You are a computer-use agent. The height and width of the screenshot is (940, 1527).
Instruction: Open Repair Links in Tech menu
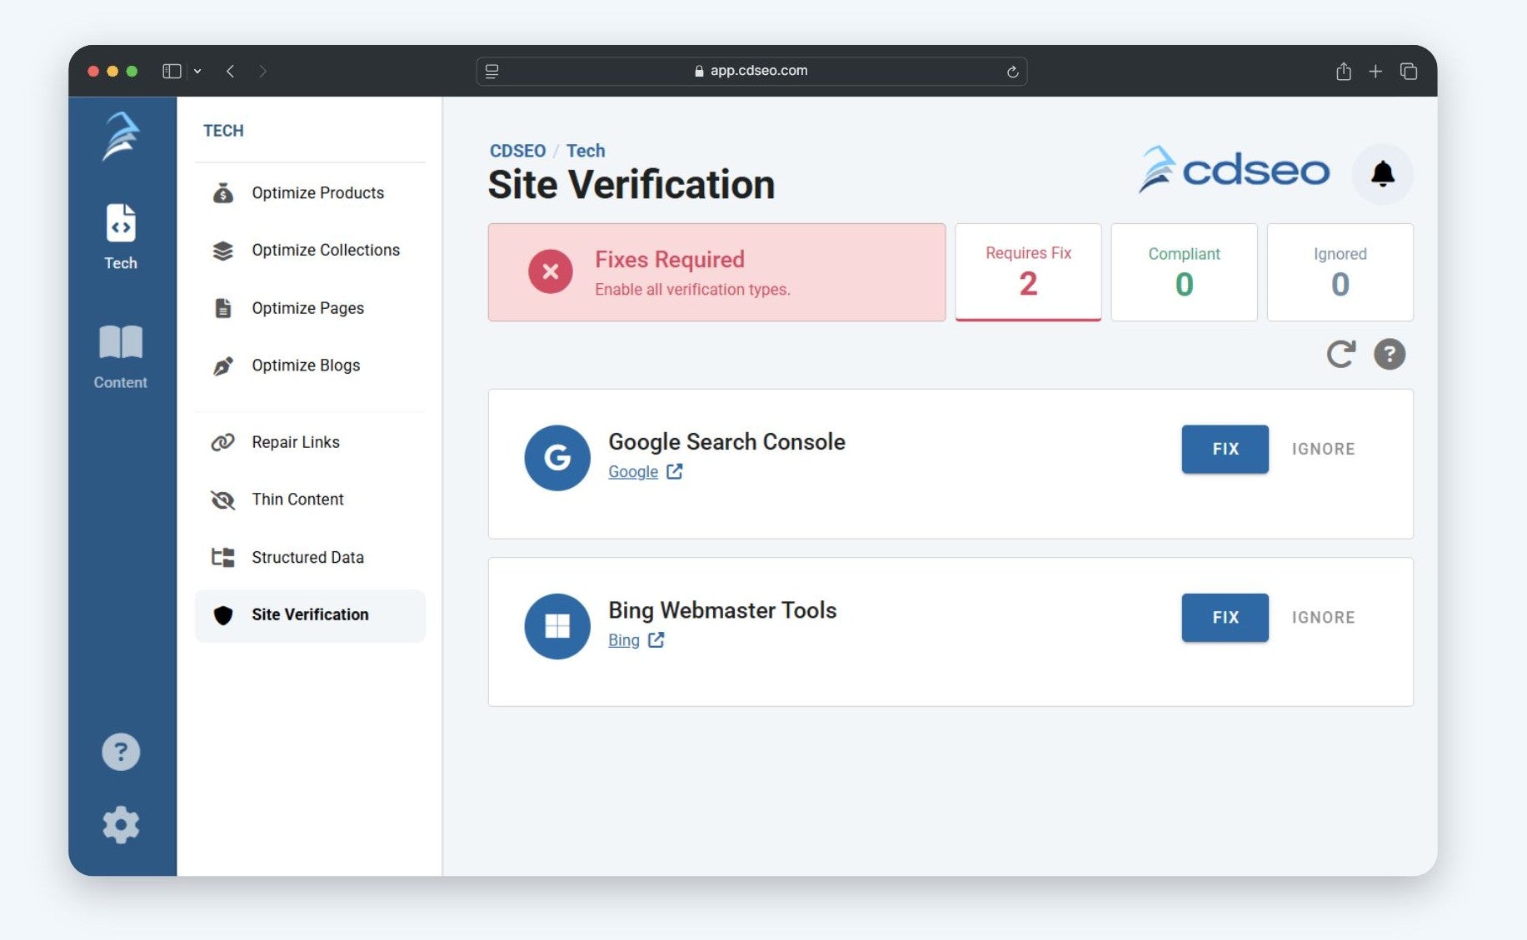(295, 442)
